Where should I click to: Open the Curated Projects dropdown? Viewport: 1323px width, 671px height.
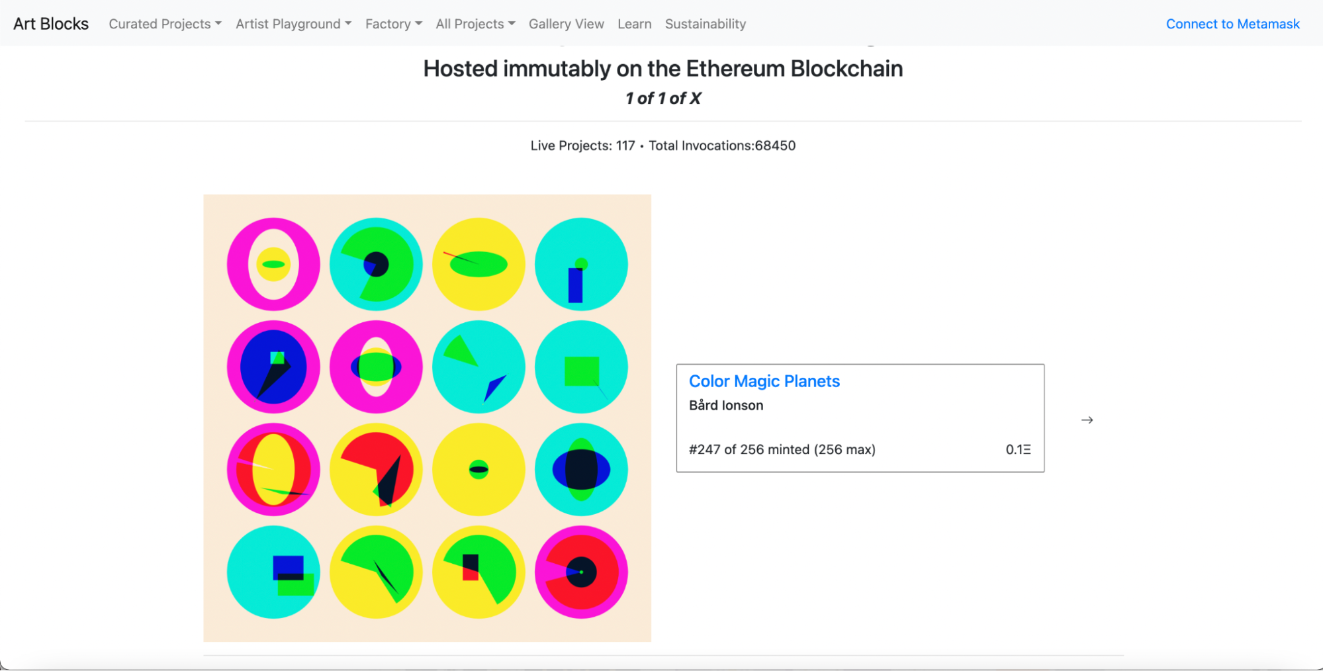point(165,24)
